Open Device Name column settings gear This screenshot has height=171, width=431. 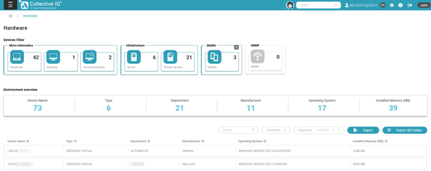(28, 141)
